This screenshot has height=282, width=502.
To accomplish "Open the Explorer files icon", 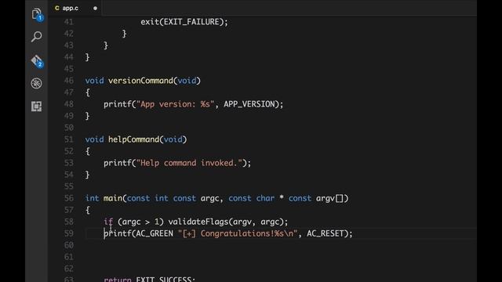I will click(x=37, y=14).
